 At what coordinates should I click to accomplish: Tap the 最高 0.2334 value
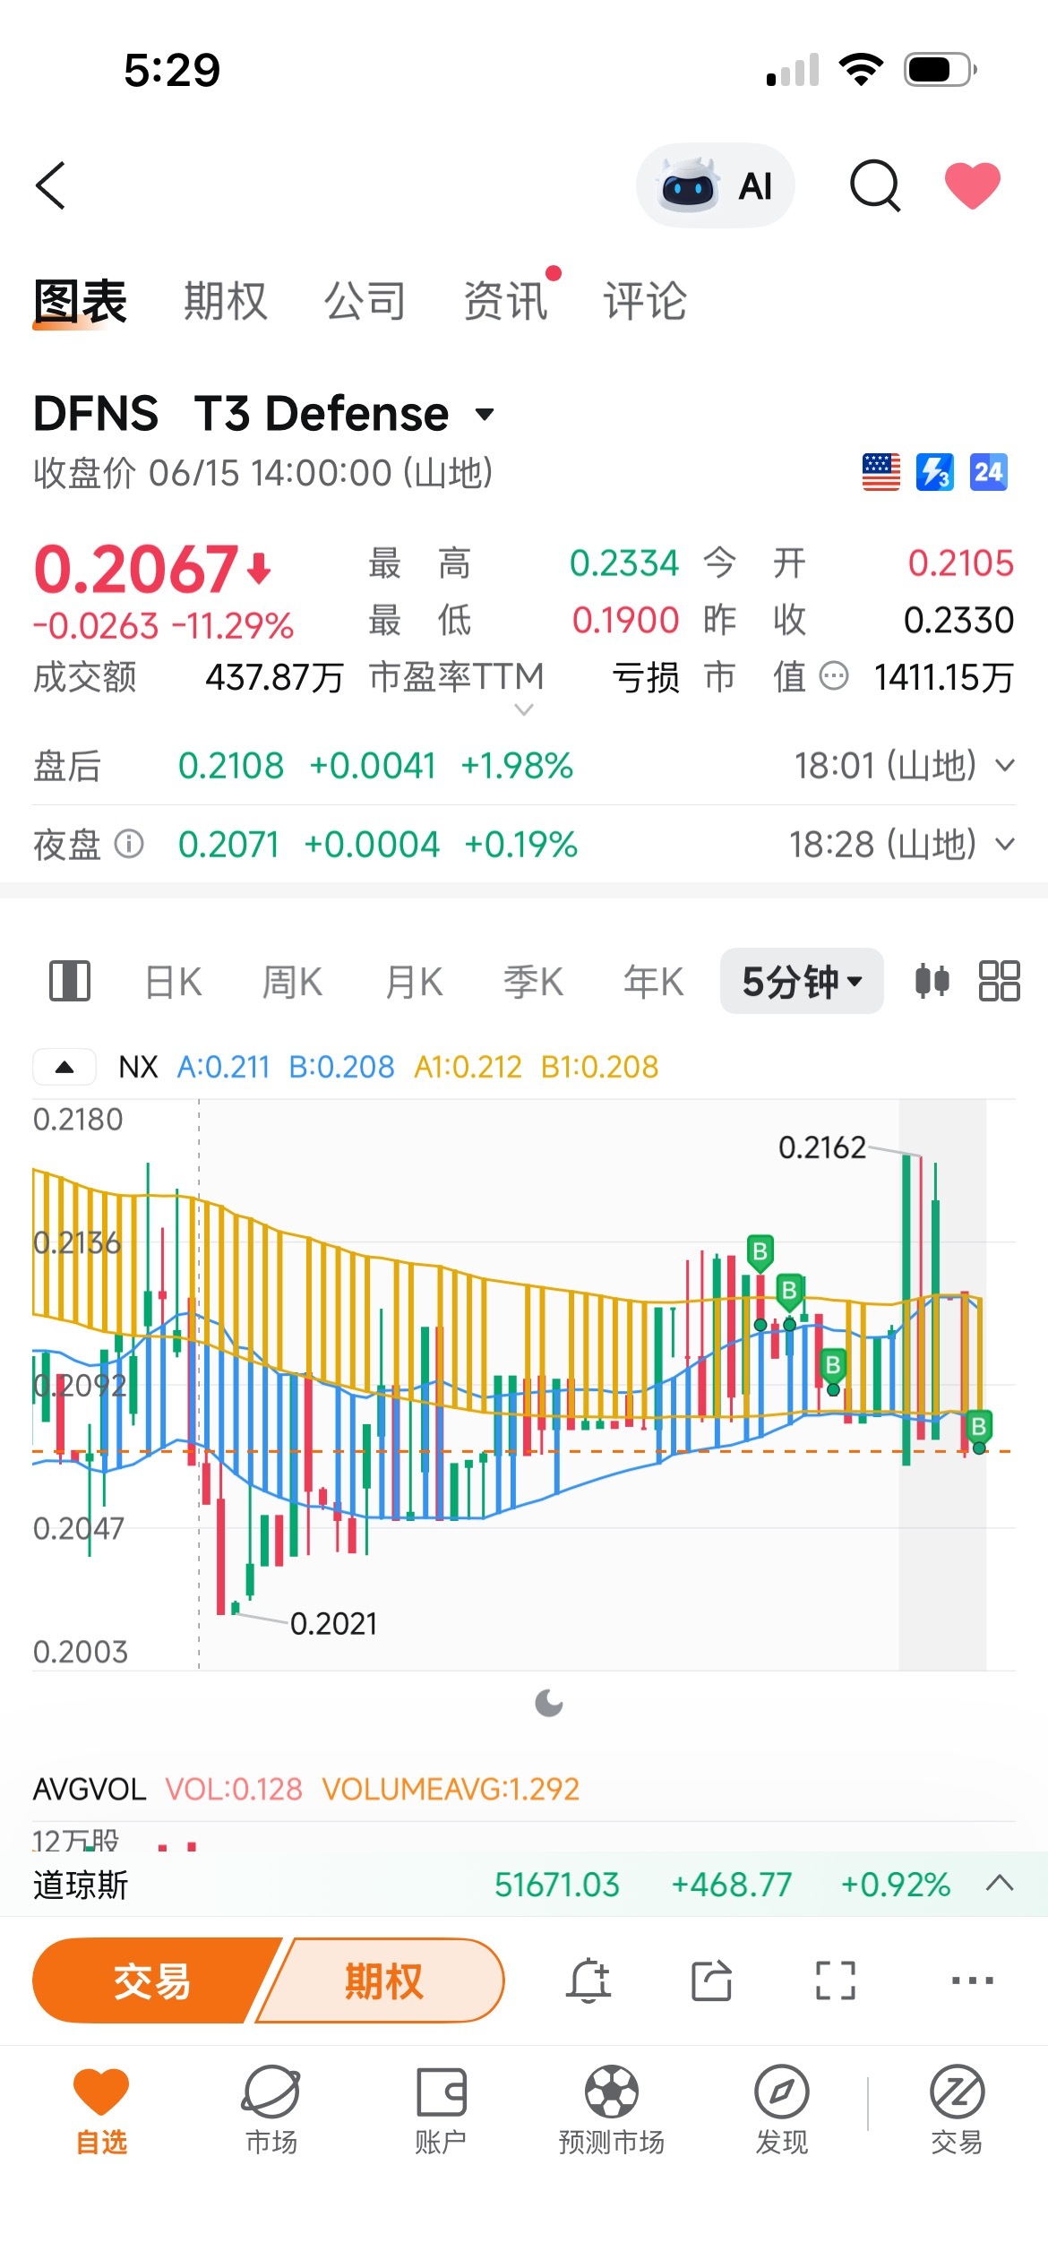624,563
